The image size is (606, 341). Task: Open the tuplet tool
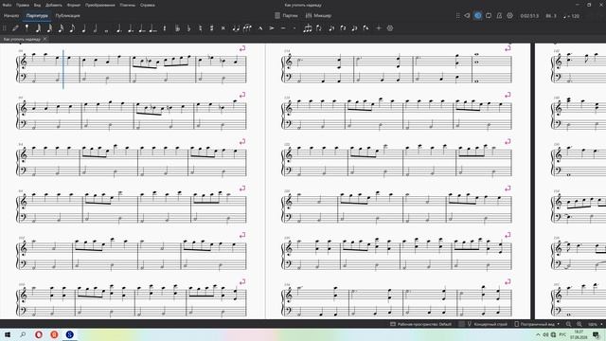pos(308,27)
